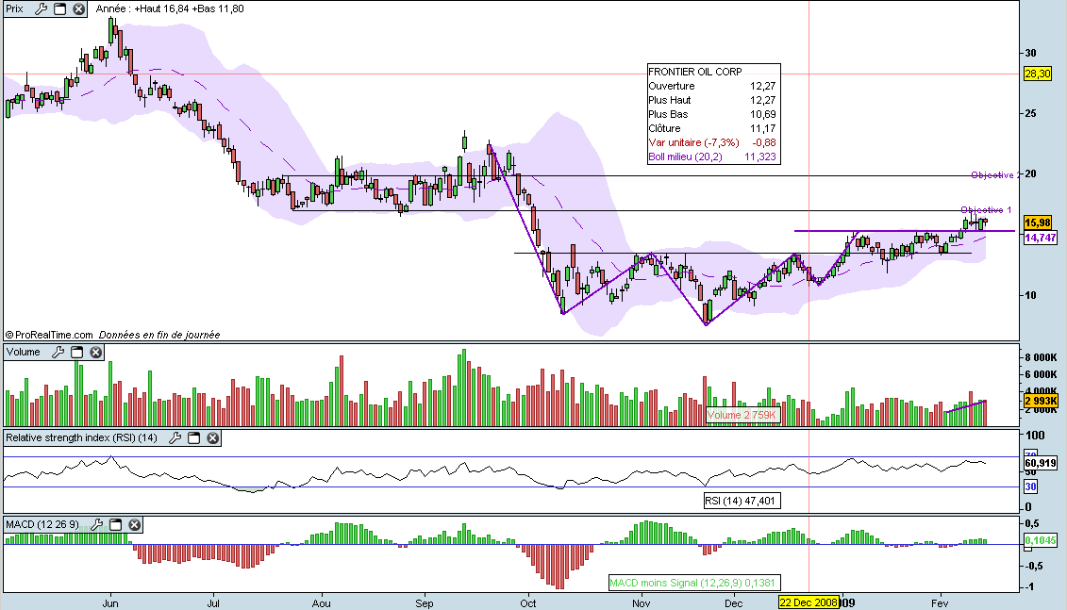Click the blue 30 RSI oversold level tag
Viewport: 1067px width, 610px height.
(x=1031, y=486)
